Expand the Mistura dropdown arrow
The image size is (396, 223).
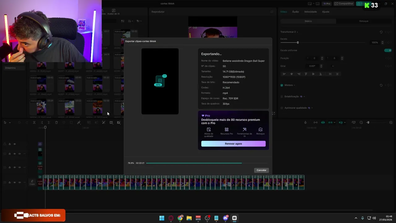tap(294, 85)
